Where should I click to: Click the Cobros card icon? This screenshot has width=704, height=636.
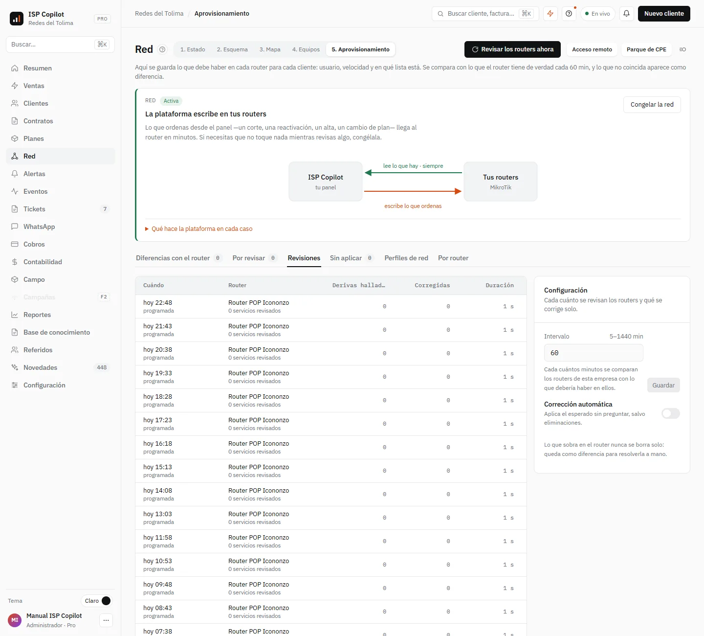click(15, 244)
